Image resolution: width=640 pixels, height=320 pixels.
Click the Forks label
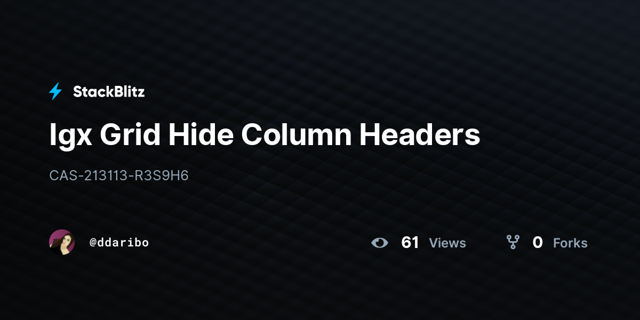[570, 243]
